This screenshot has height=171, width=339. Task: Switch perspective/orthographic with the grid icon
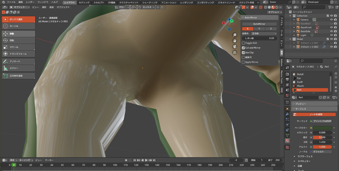[x=235, y=53]
